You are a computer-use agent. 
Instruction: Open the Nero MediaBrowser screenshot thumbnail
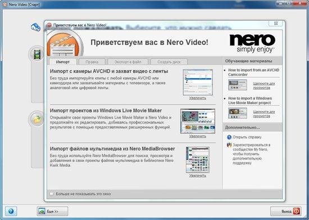pyautogui.click(x=198, y=160)
